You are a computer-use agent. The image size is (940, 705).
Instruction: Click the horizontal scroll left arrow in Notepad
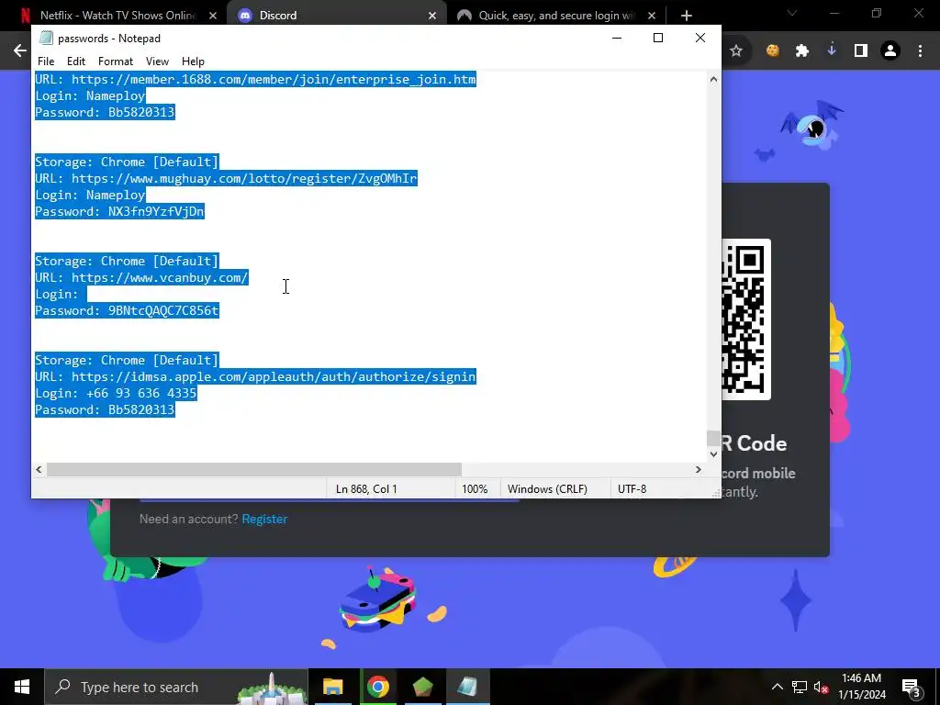pyautogui.click(x=39, y=469)
